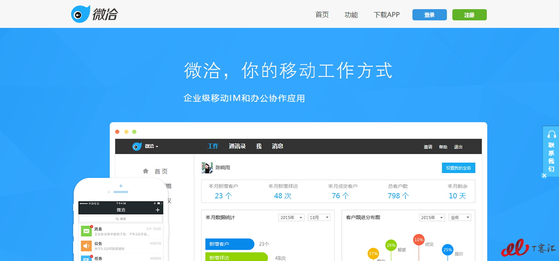Click the 798 个 total customers value

coord(398,196)
